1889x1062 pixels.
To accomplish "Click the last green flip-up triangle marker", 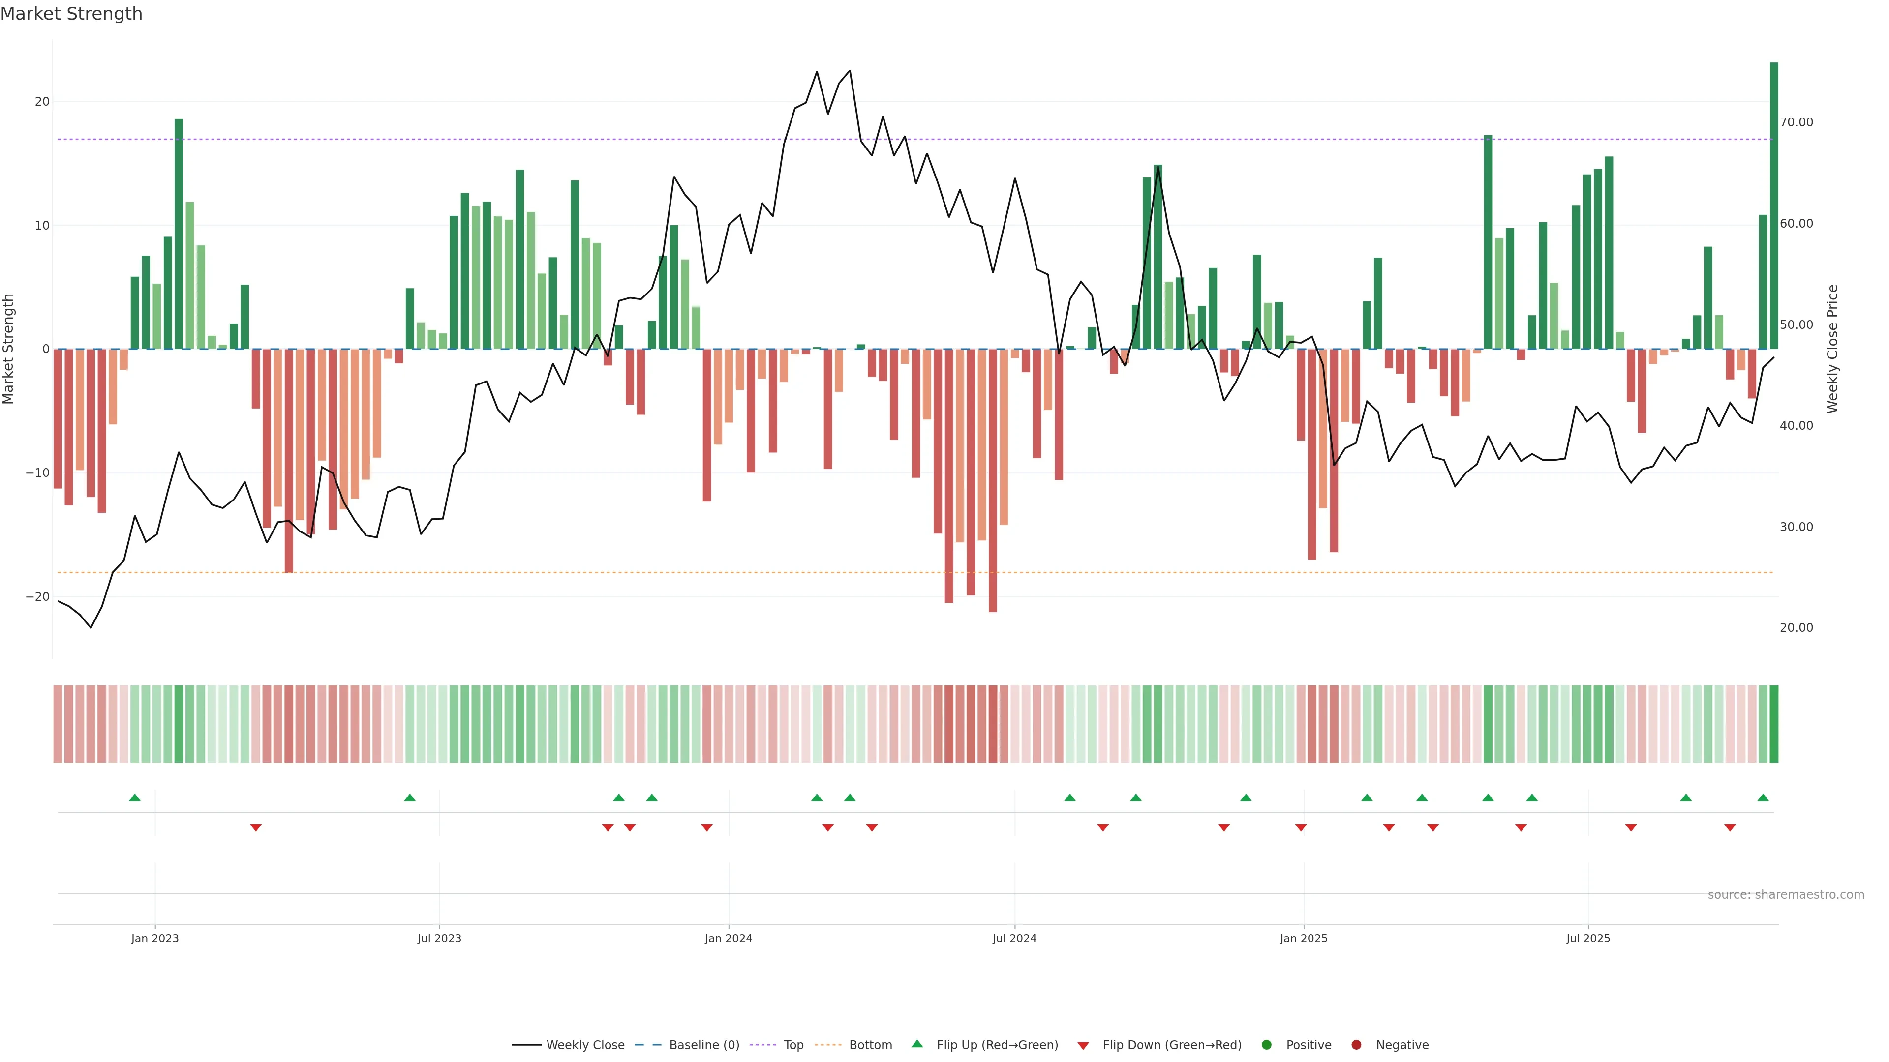I will 1763,797.
